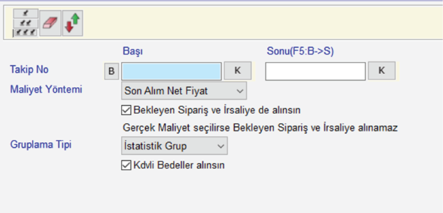
Task: Click into the Sonu Takip No field
Action: [x=315, y=71]
